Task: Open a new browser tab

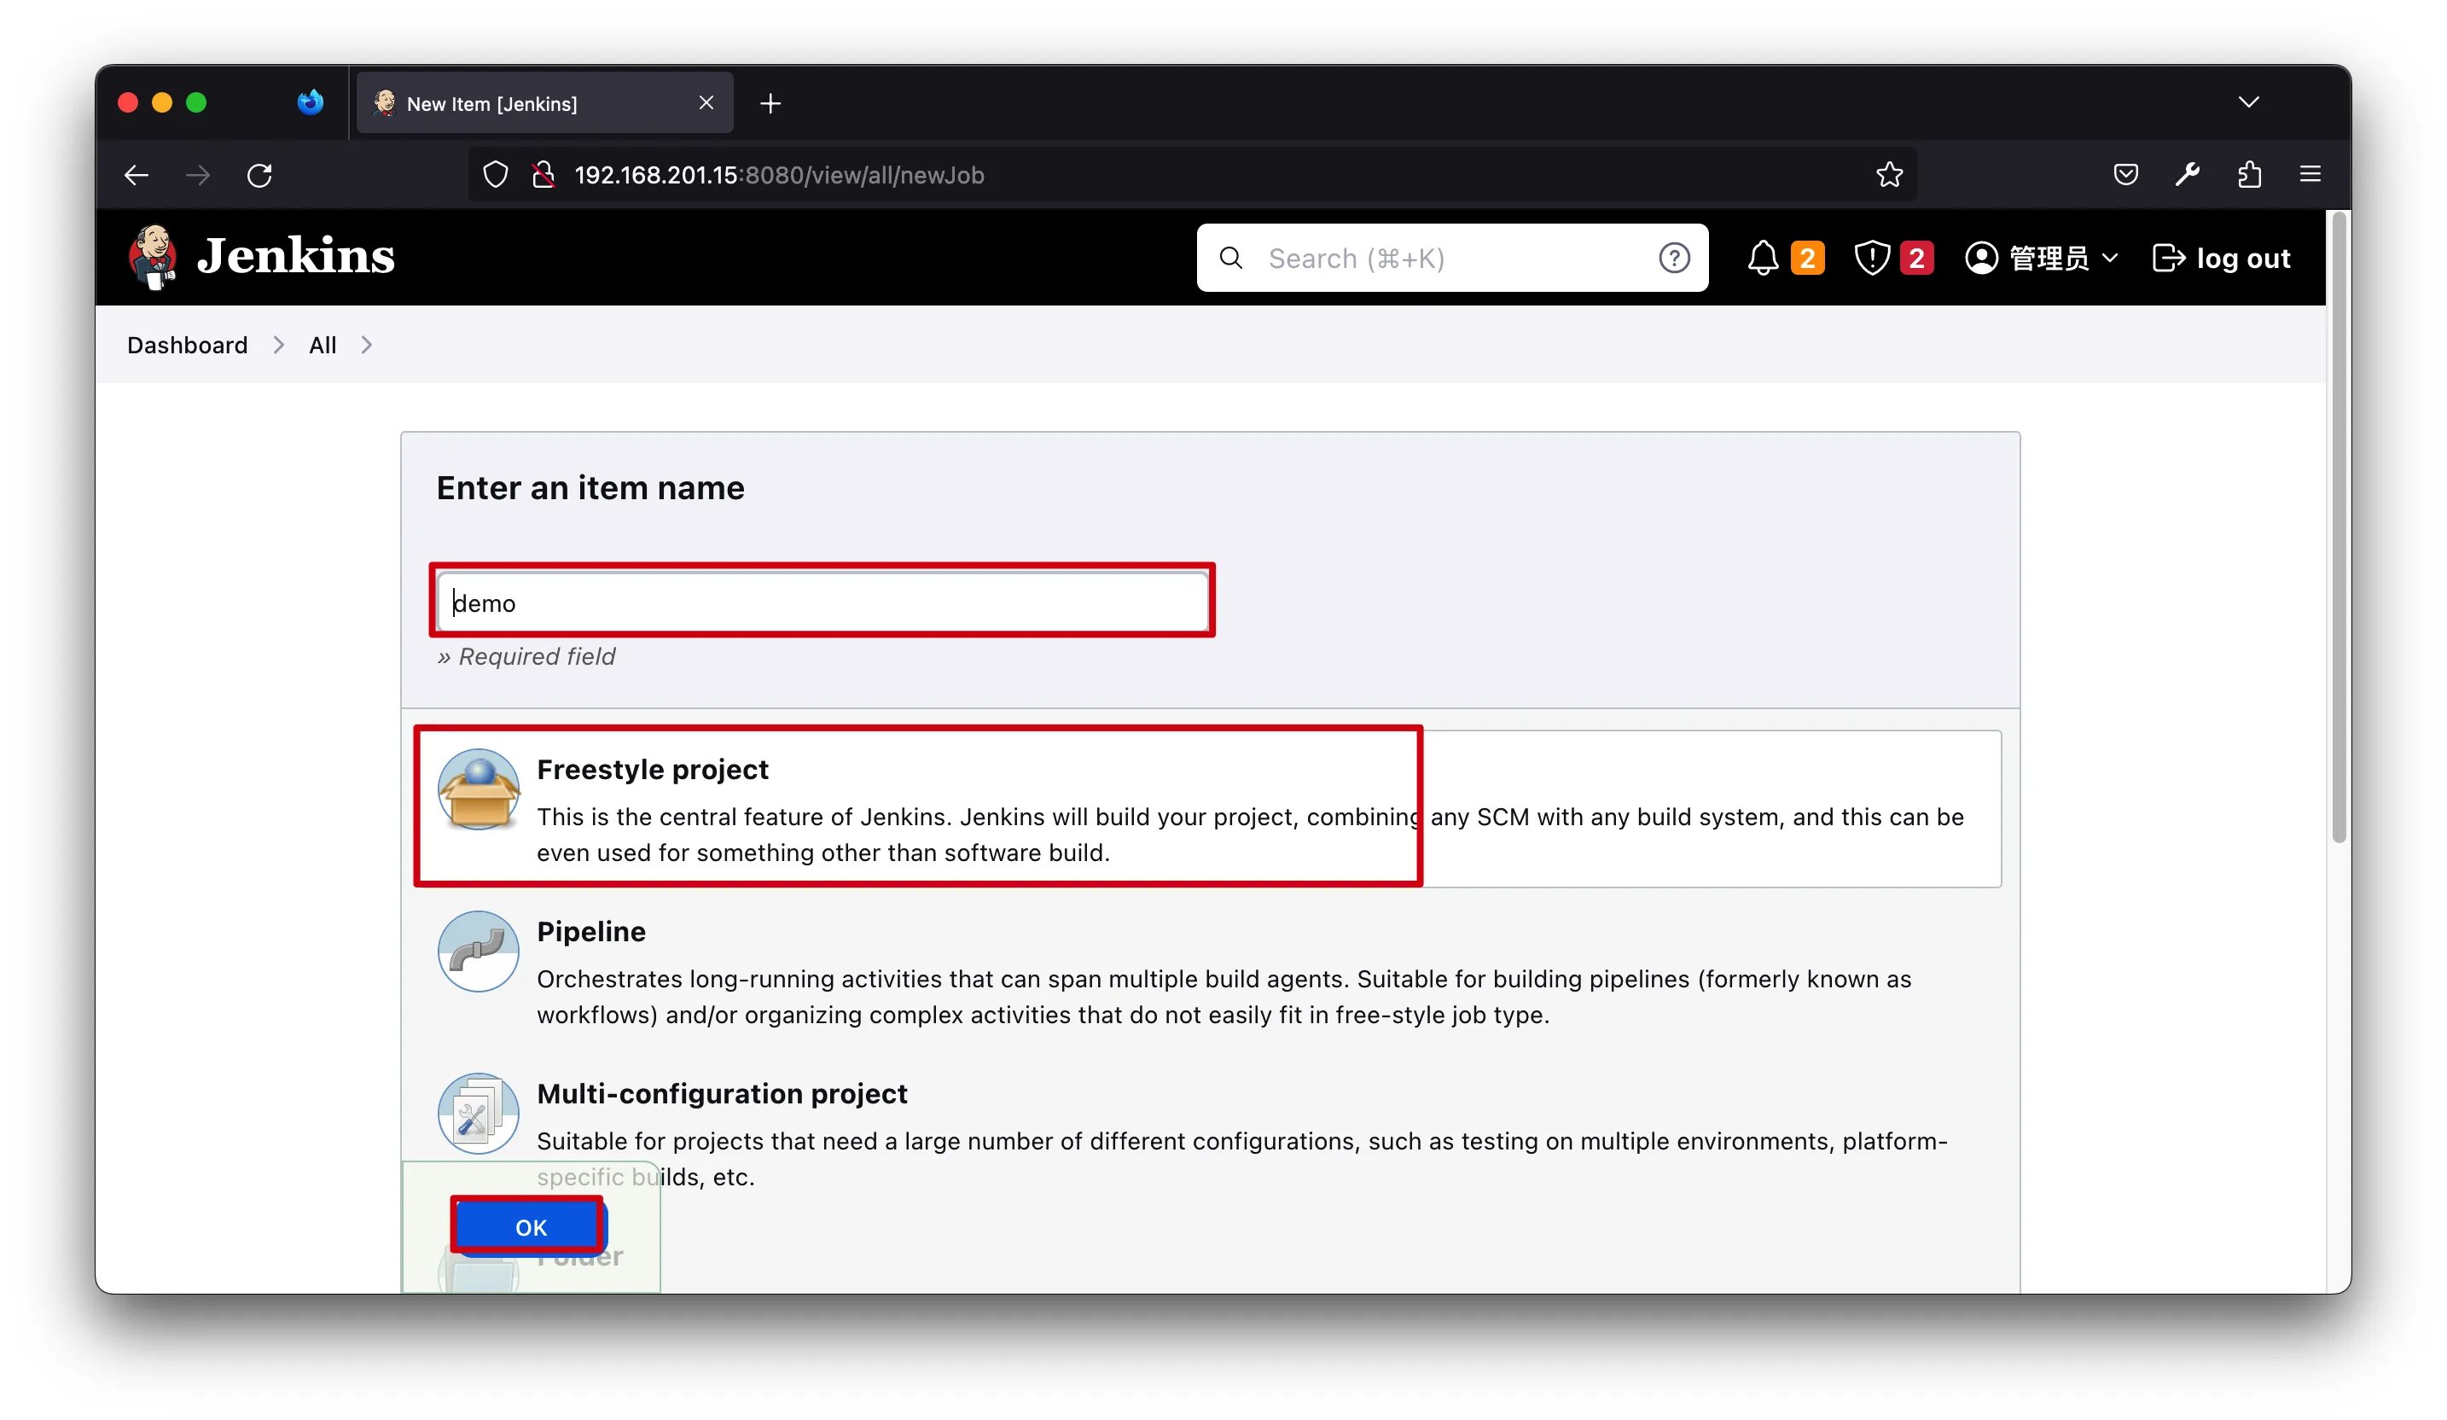Action: (x=770, y=103)
